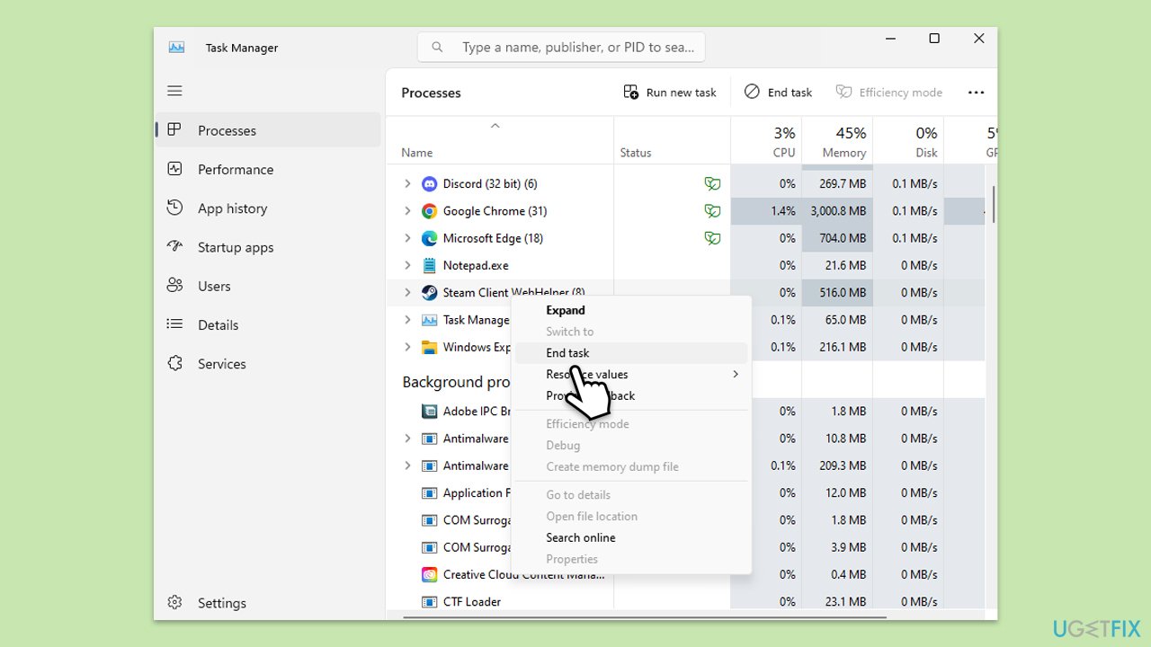Click the Application Frame Host icon
Screen dimensions: 1151x647
tap(429, 492)
